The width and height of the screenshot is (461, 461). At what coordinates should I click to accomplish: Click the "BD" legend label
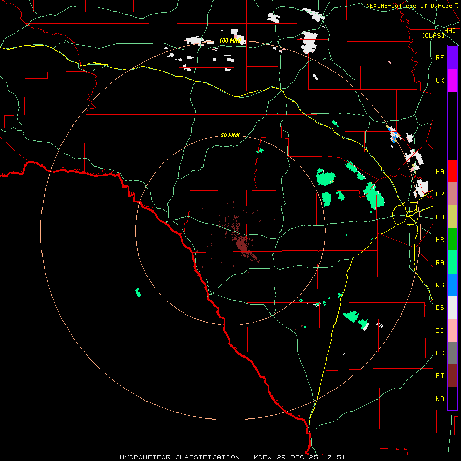click(x=439, y=217)
